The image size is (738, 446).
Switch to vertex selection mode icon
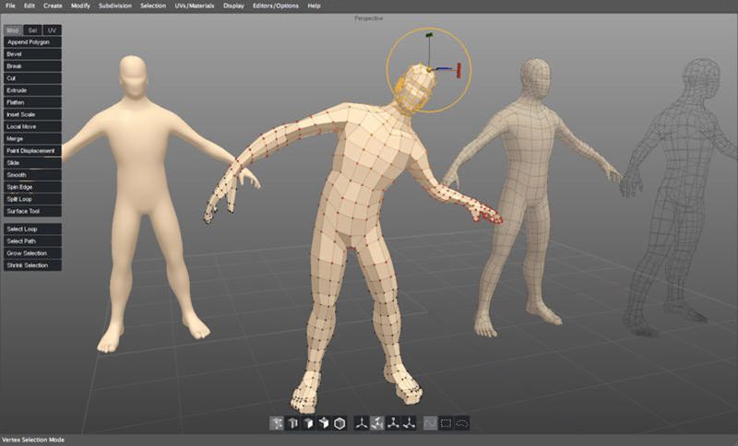(x=277, y=423)
